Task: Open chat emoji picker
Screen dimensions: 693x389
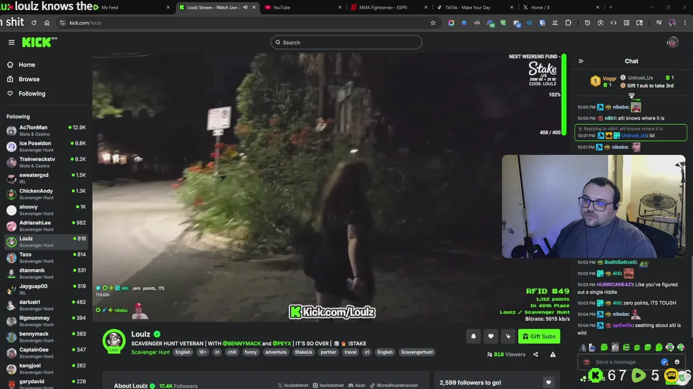Action: tap(677, 362)
